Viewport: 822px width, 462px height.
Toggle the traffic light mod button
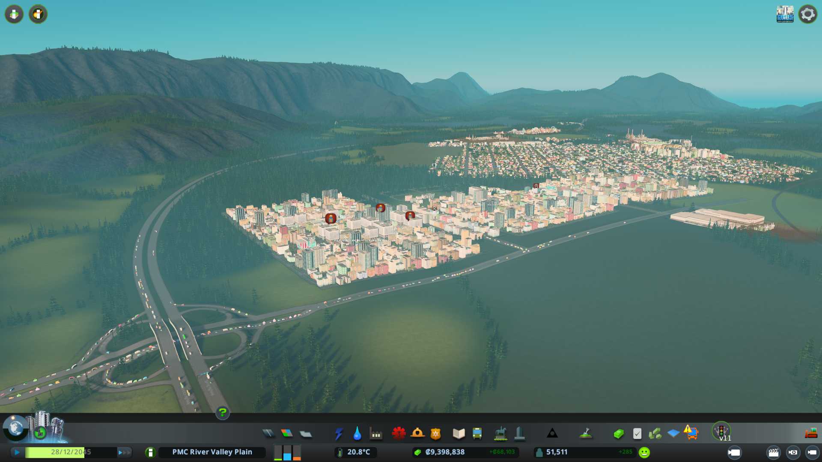721,431
